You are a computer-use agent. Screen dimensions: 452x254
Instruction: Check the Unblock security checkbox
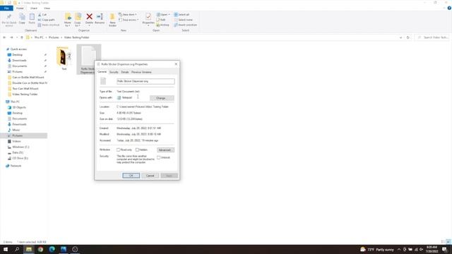point(158,157)
